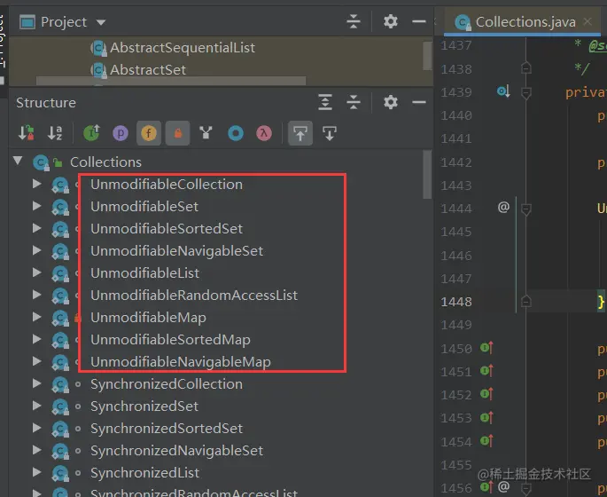Toggle autoscroll to source

(x=300, y=133)
